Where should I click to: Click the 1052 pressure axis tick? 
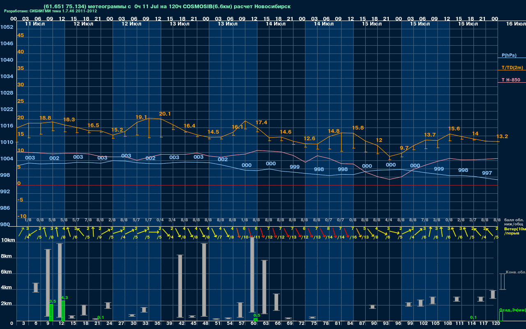tap(7, 27)
